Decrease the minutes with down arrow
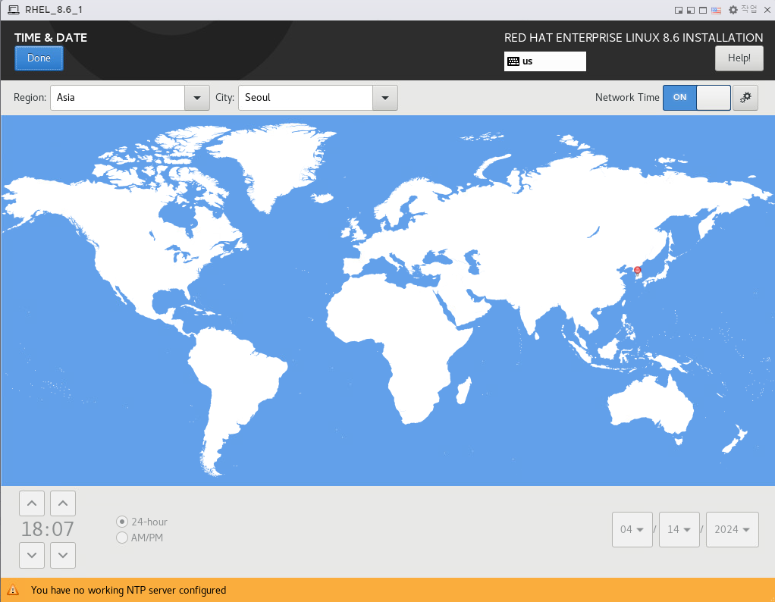The height and width of the screenshot is (602, 775). [x=63, y=555]
